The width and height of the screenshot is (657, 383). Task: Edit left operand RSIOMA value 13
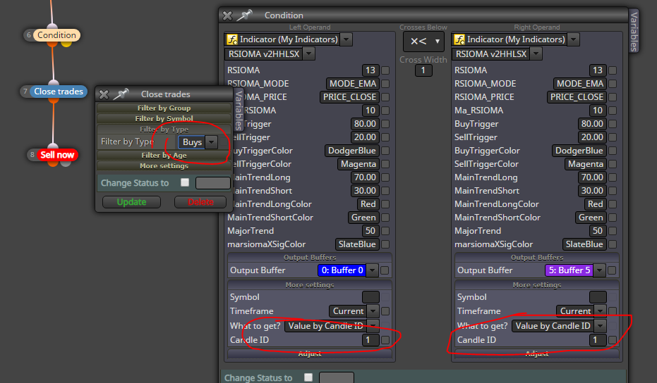point(370,70)
